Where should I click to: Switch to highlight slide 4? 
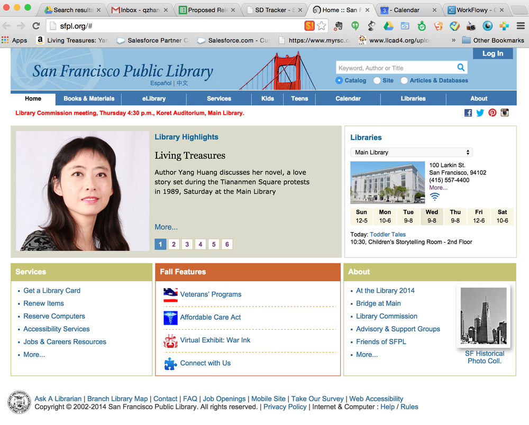200,244
